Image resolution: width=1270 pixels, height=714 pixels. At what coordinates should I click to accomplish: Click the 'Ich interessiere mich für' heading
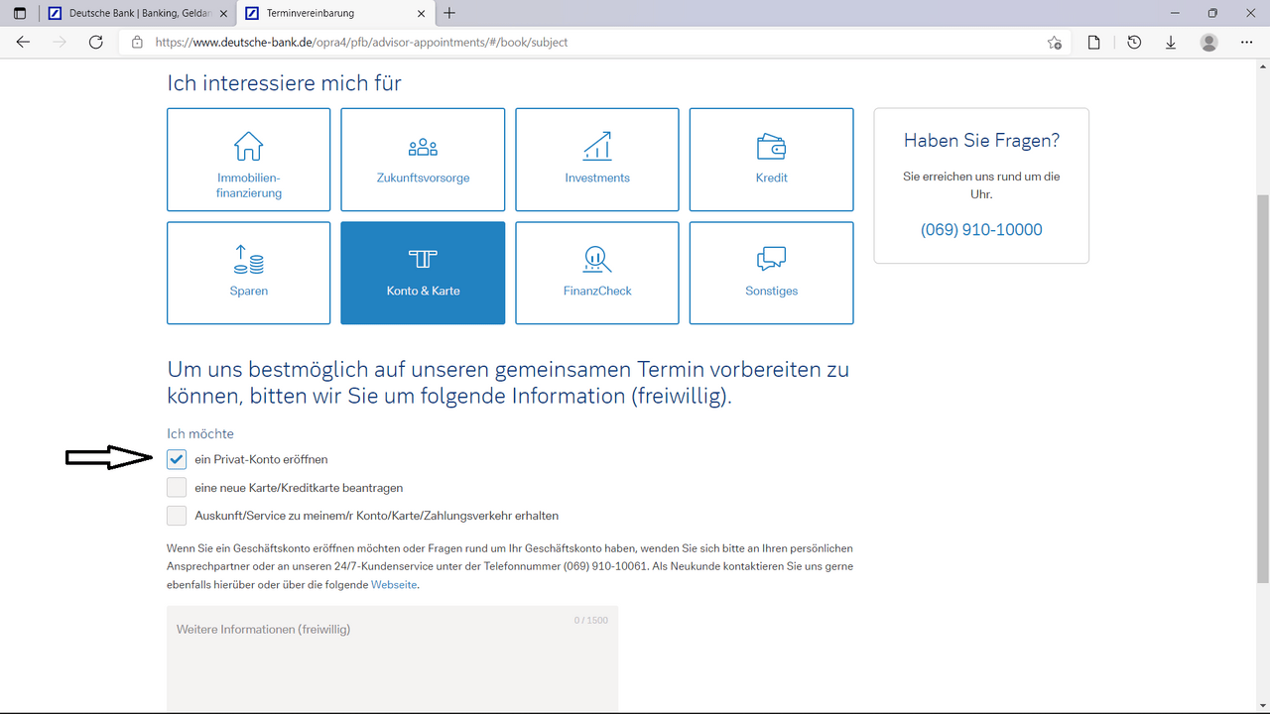285,83
